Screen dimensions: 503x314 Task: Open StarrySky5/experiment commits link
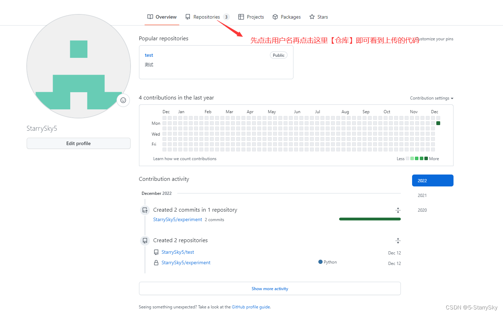point(178,219)
